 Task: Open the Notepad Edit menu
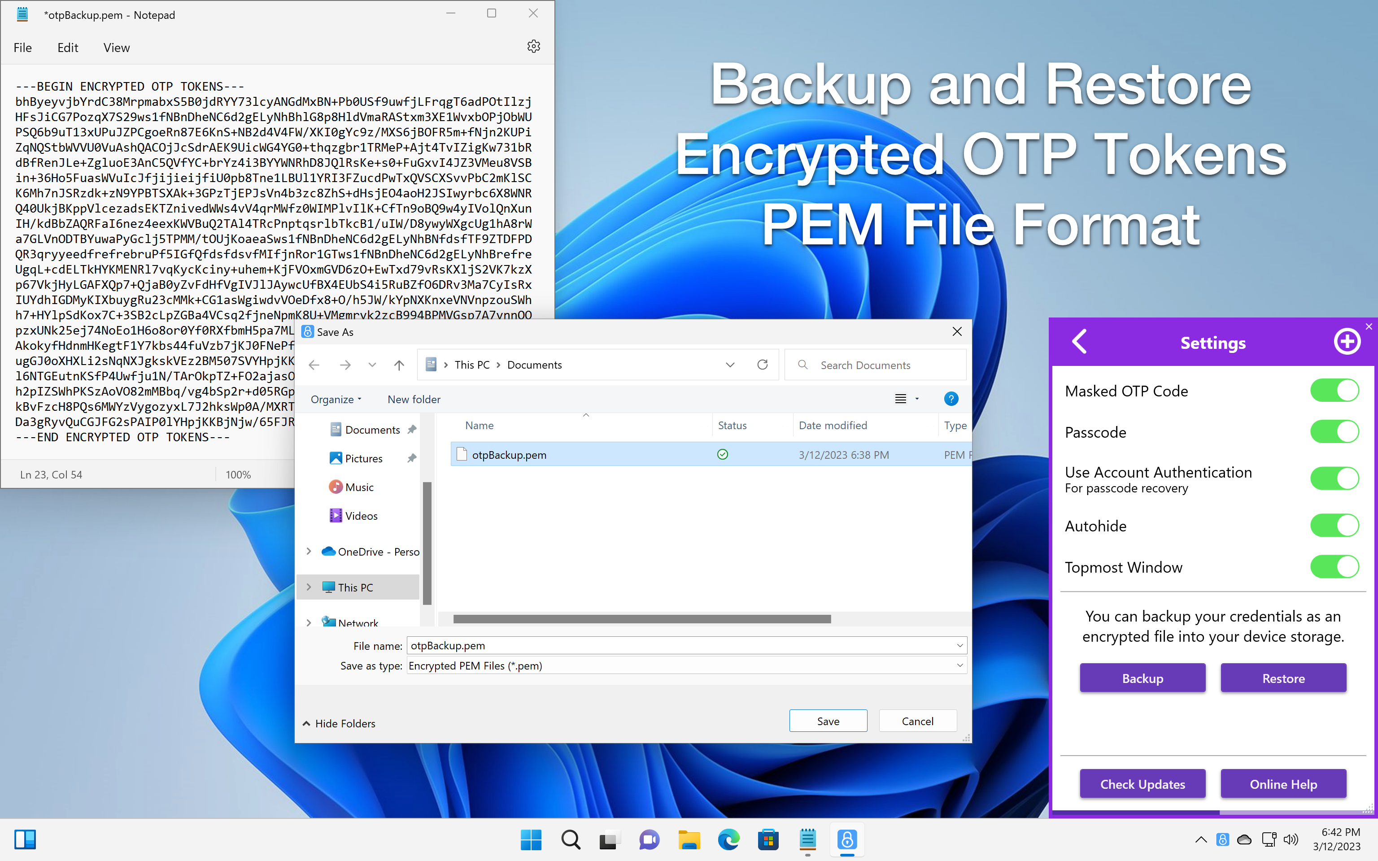click(x=67, y=48)
